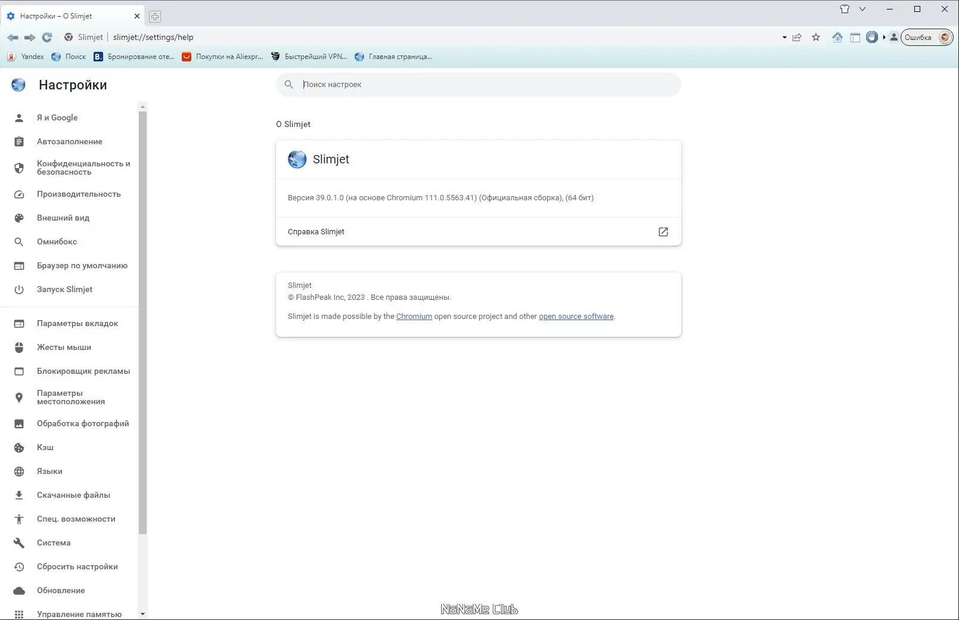Click the Языки globe icon
959x620 pixels.
click(19, 472)
